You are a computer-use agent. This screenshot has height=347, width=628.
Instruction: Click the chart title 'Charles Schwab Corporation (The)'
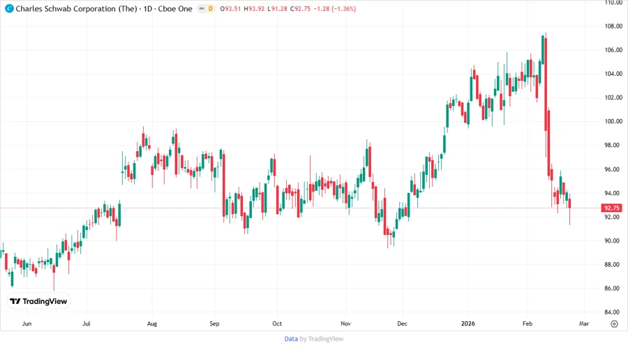(x=76, y=8)
